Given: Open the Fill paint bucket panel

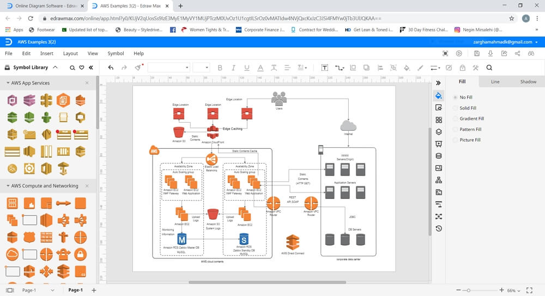Looking at the screenshot, I should click(x=439, y=95).
